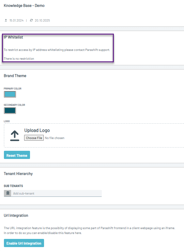The height and width of the screenshot is (251, 184).
Task: Click Enable Url Integration button
Action: point(24,243)
